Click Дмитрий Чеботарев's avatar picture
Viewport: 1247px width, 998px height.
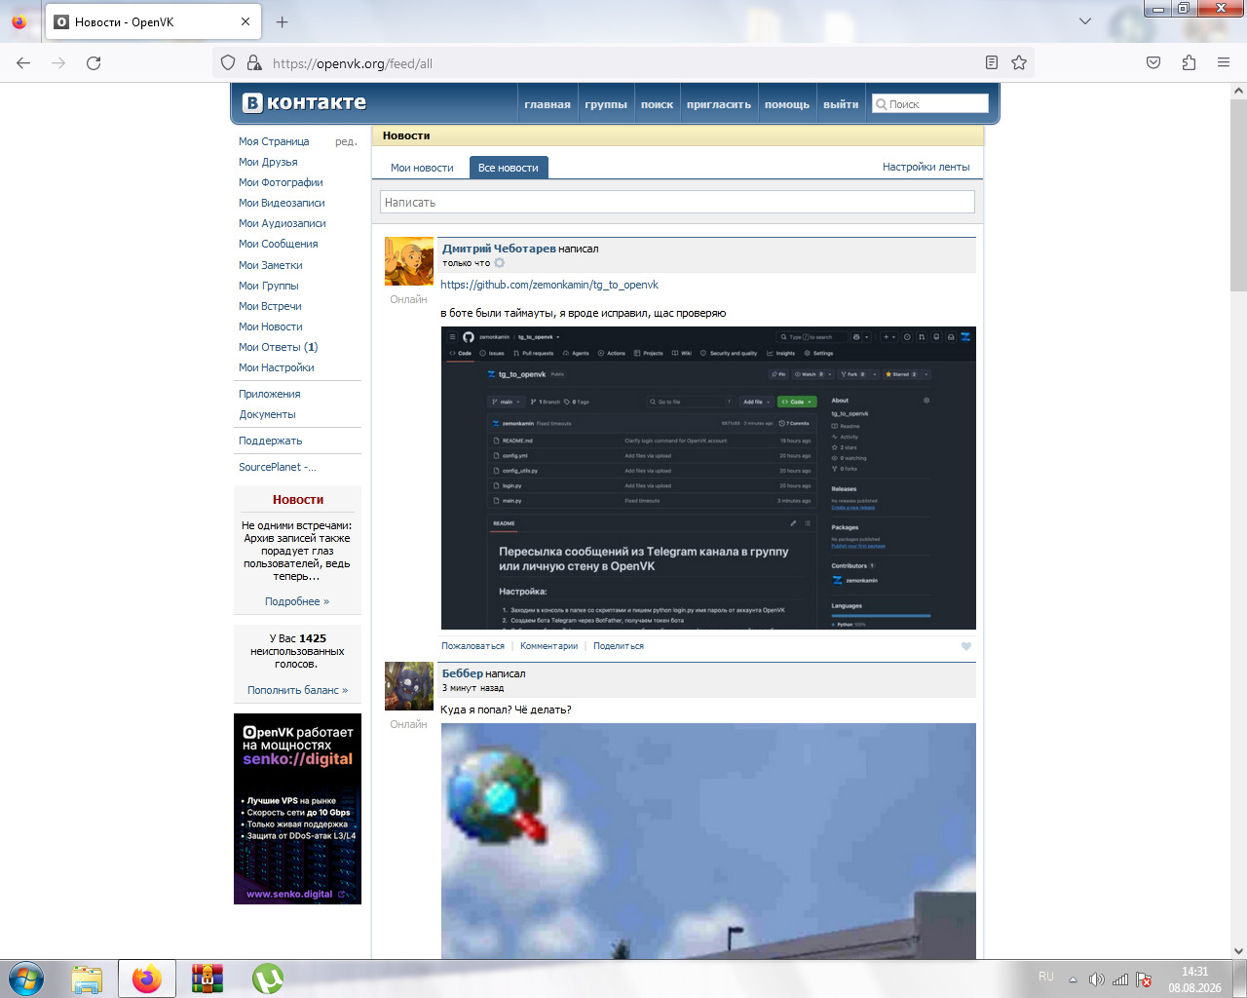[409, 261]
